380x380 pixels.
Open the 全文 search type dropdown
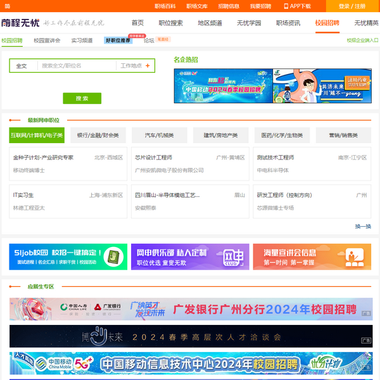[x=22, y=65]
